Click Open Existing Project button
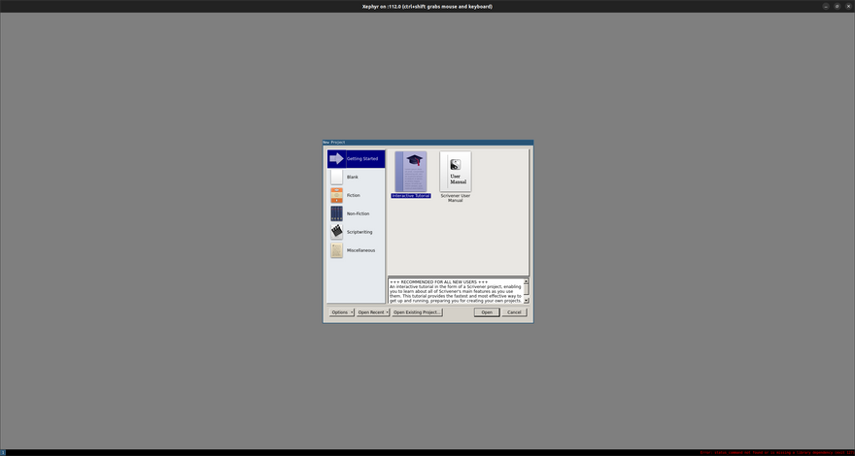The width and height of the screenshot is (855, 456). 417,312
